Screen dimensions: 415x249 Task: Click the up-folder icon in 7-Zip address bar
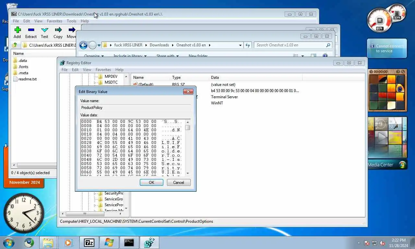15,45
